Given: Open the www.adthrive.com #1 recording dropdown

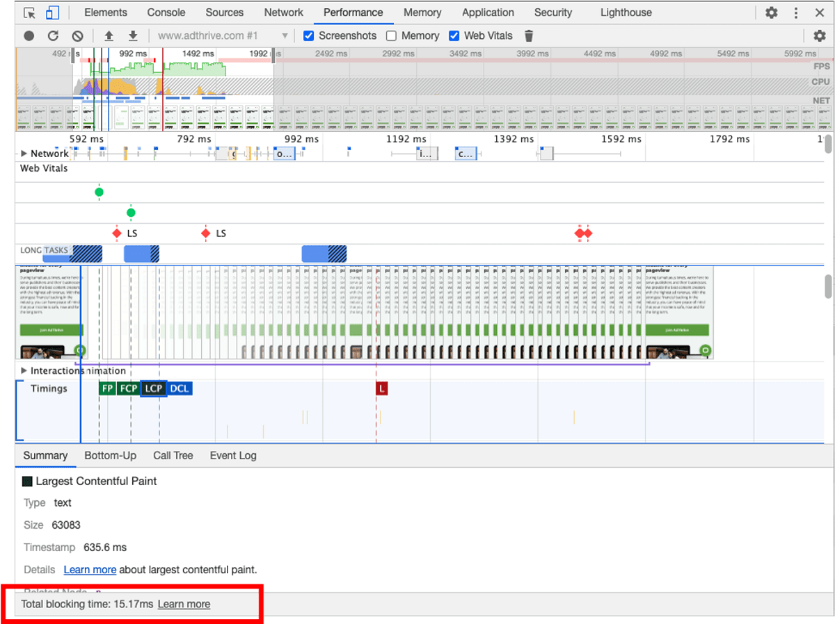Looking at the screenshot, I should [223, 35].
